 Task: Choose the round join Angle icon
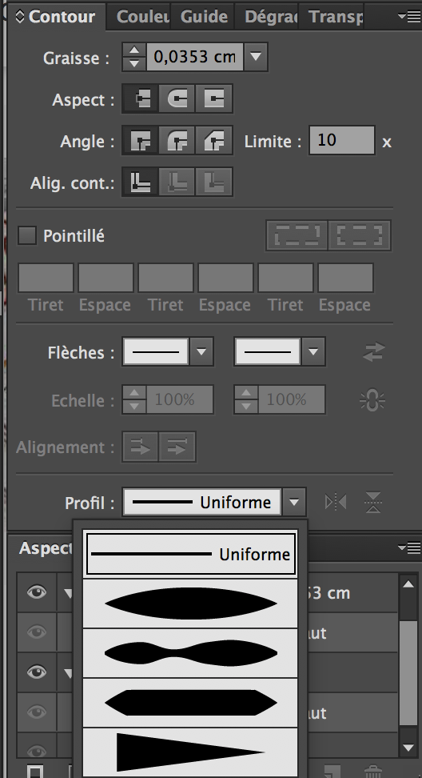pyautogui.click(x=177, y=141)
